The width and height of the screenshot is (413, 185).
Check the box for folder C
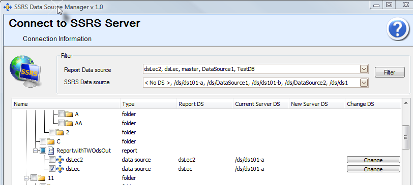43,141
